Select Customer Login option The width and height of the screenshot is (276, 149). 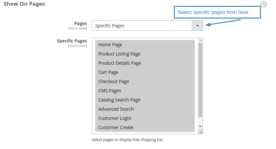click(145, 118)
